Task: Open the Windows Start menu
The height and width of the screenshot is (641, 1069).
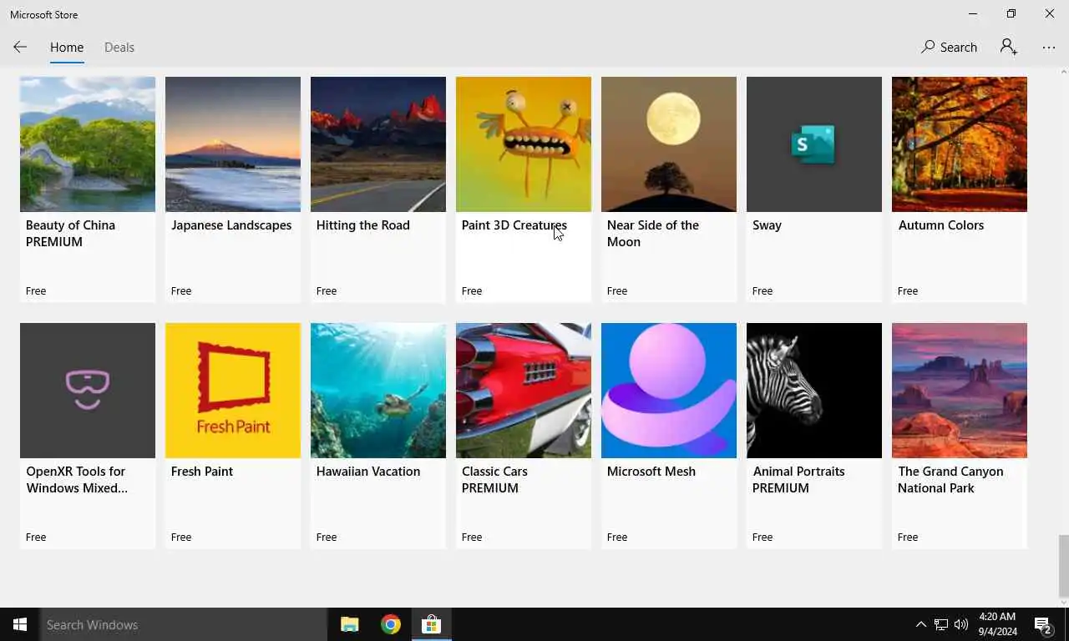Action: [20, 624]
